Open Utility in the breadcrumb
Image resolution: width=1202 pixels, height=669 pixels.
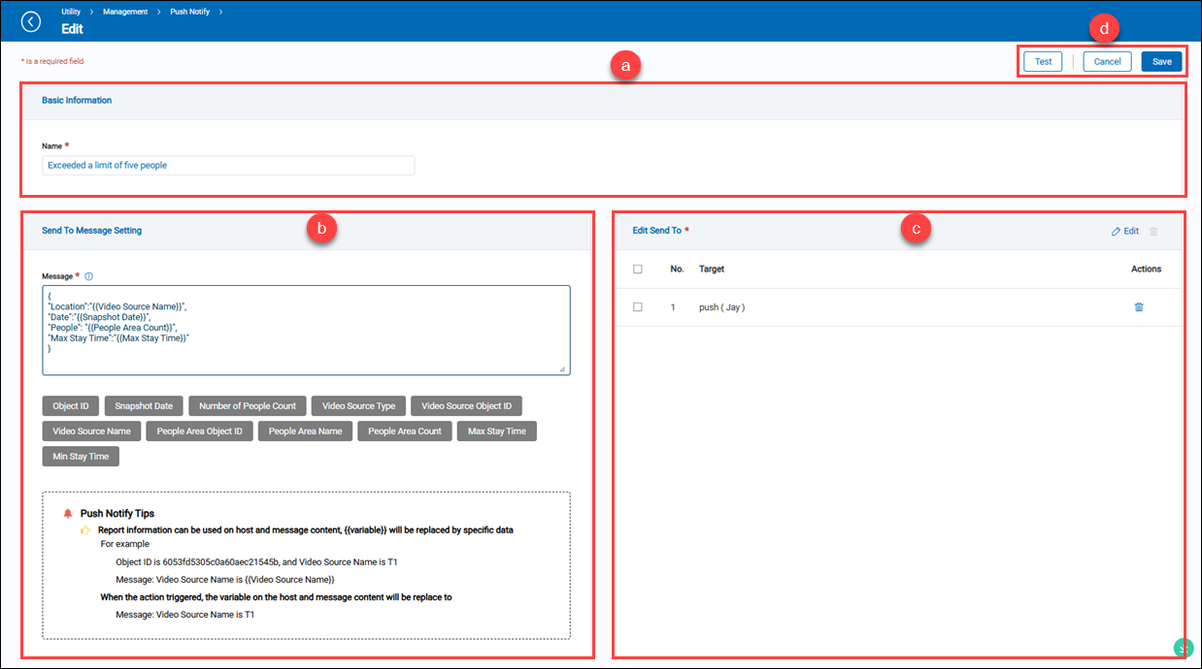point(72,12)
